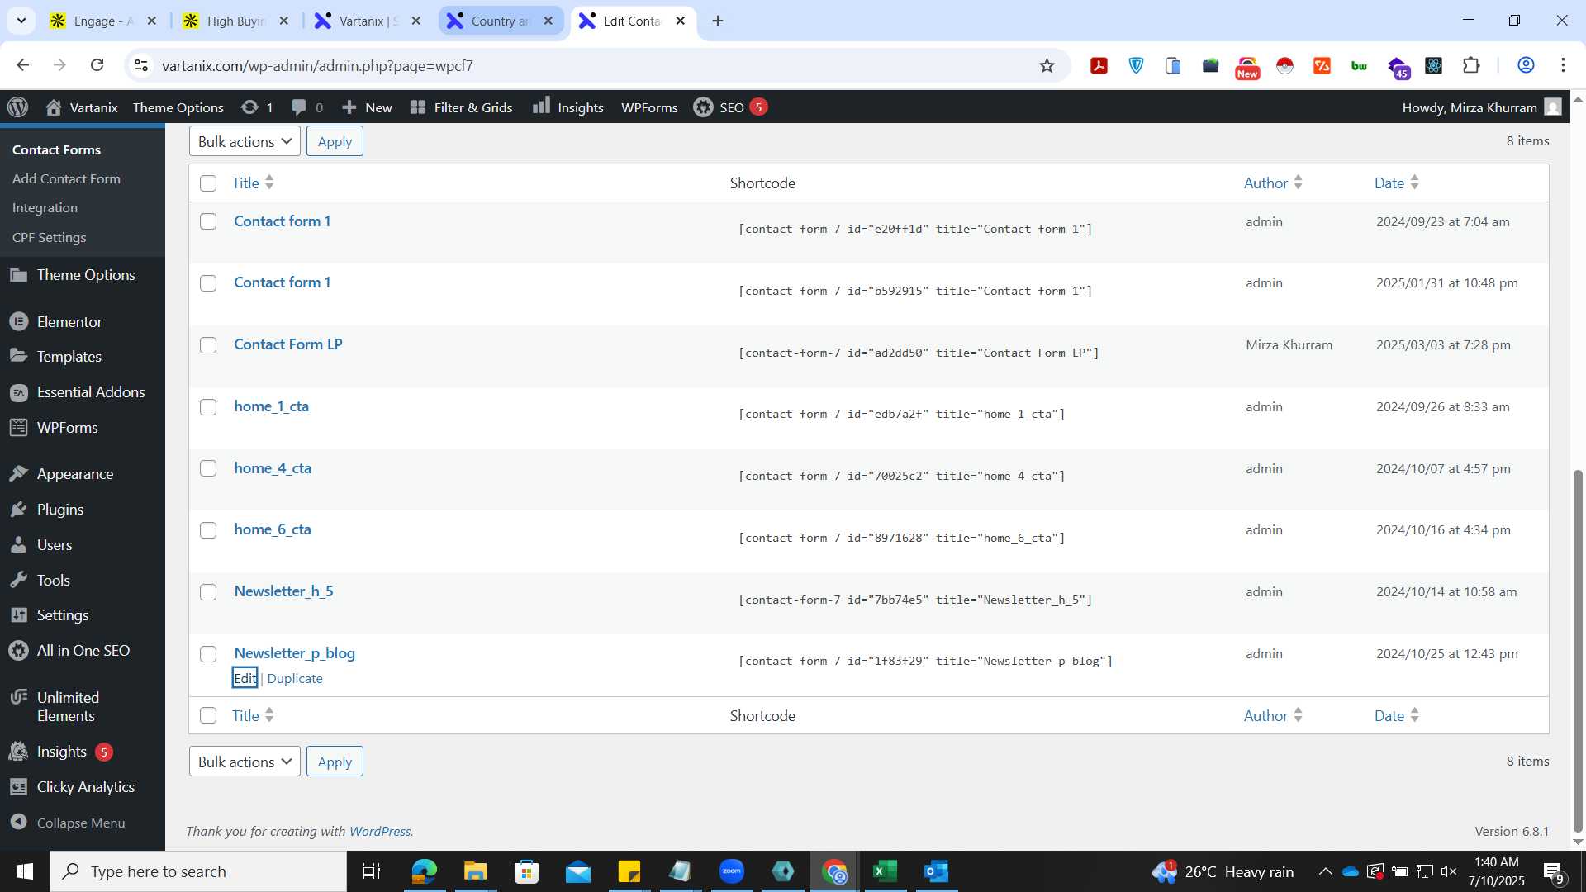Open Excel from the taskbar

[885, 871]
